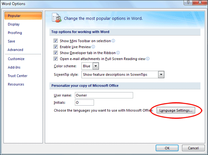Switch to the Proofing category
The height and width of the screenshot is (155, 208).
tap(15, 33)
